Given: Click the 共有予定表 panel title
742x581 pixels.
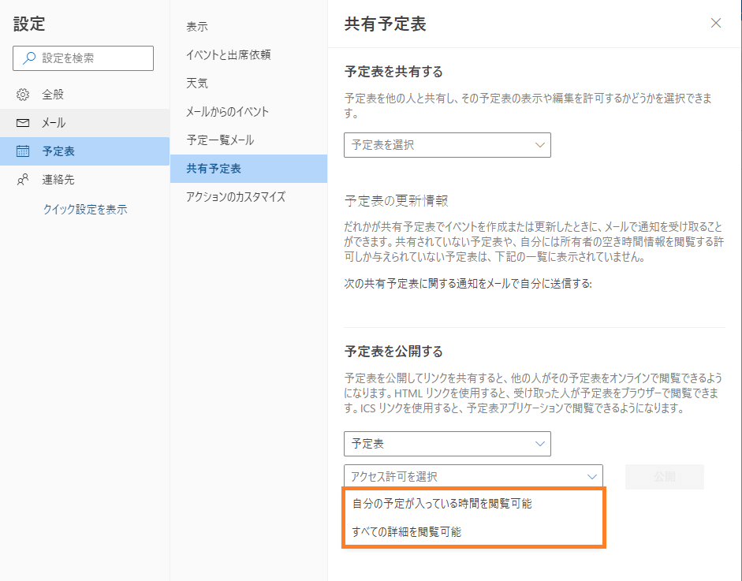Looking at the screenshot, I should click(386, 24).
